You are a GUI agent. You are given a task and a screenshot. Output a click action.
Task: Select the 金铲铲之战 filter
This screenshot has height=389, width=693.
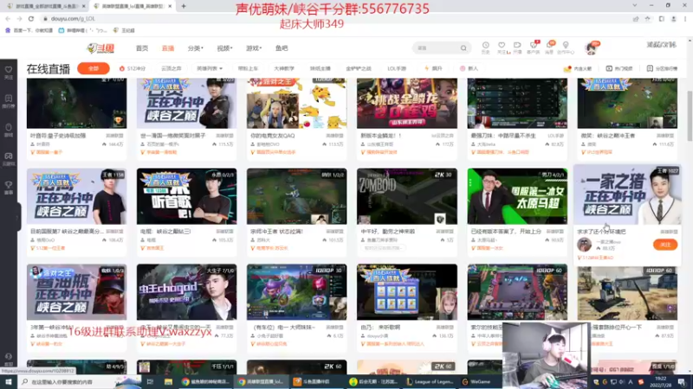(x=359, y=68)
